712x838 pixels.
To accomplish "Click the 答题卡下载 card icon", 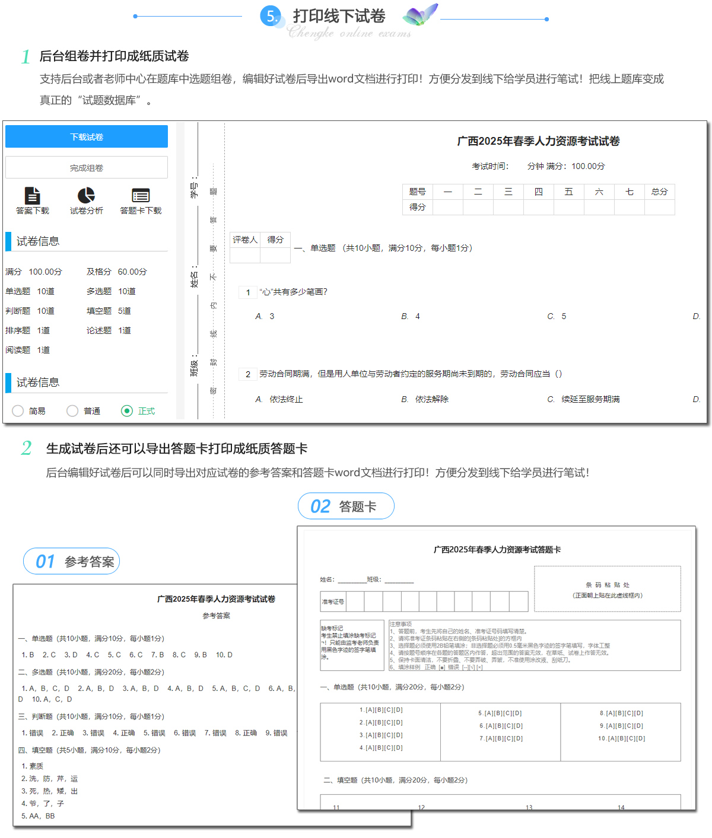I will [141, 196].
